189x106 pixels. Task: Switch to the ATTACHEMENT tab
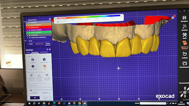click(44, 52)
